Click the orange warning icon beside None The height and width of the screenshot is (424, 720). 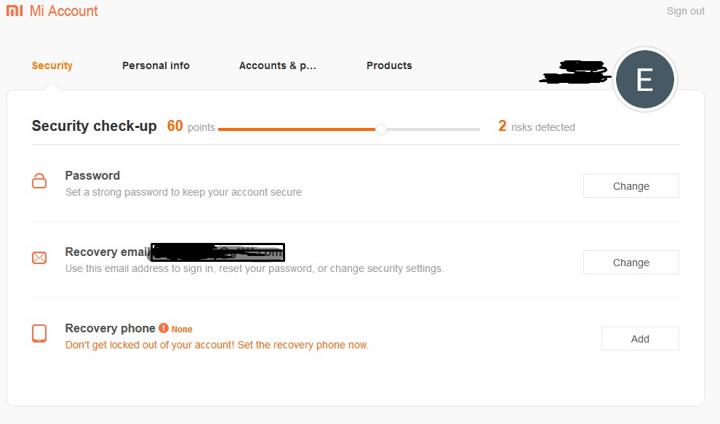[164, 328]
